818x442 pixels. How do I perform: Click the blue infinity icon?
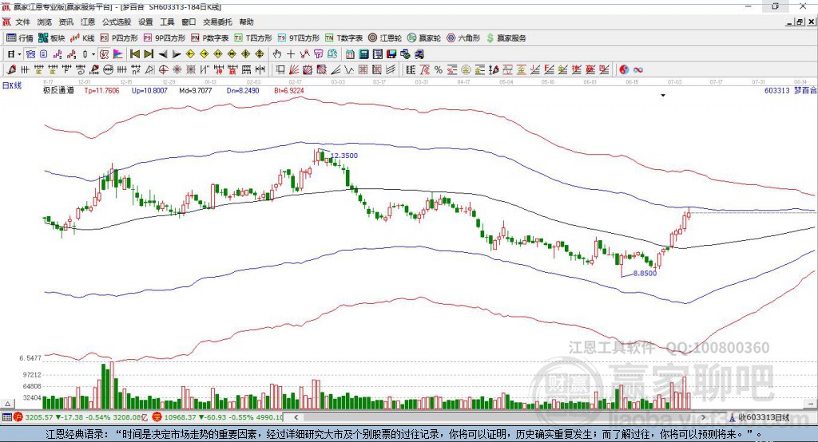tap(637, 69)
